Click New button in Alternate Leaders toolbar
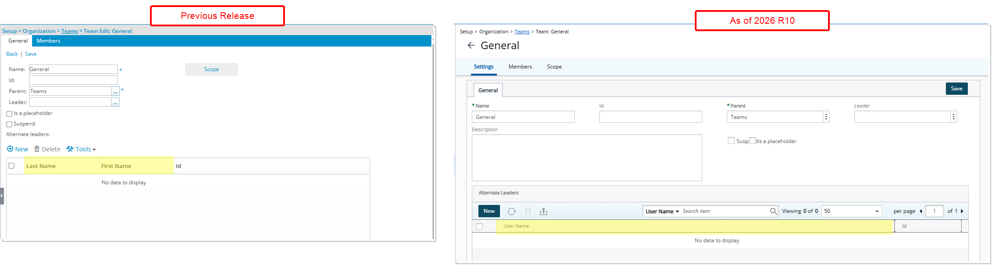This screenshot has height=269, width=996. click(489, 211)
